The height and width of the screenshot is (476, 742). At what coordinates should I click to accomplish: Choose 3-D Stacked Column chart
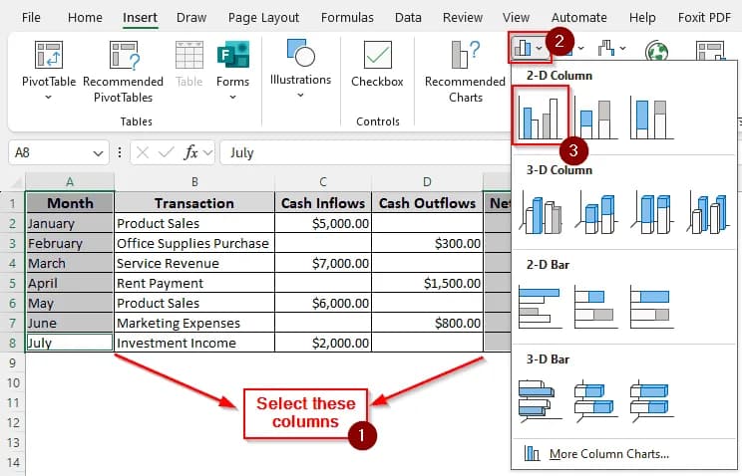click(595, 212)
